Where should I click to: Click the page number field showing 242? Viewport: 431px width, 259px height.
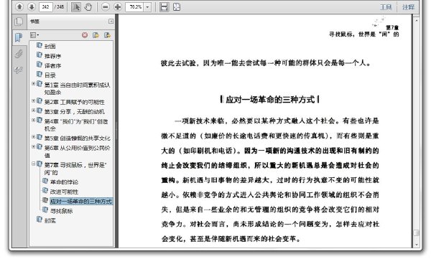(46, 7)
